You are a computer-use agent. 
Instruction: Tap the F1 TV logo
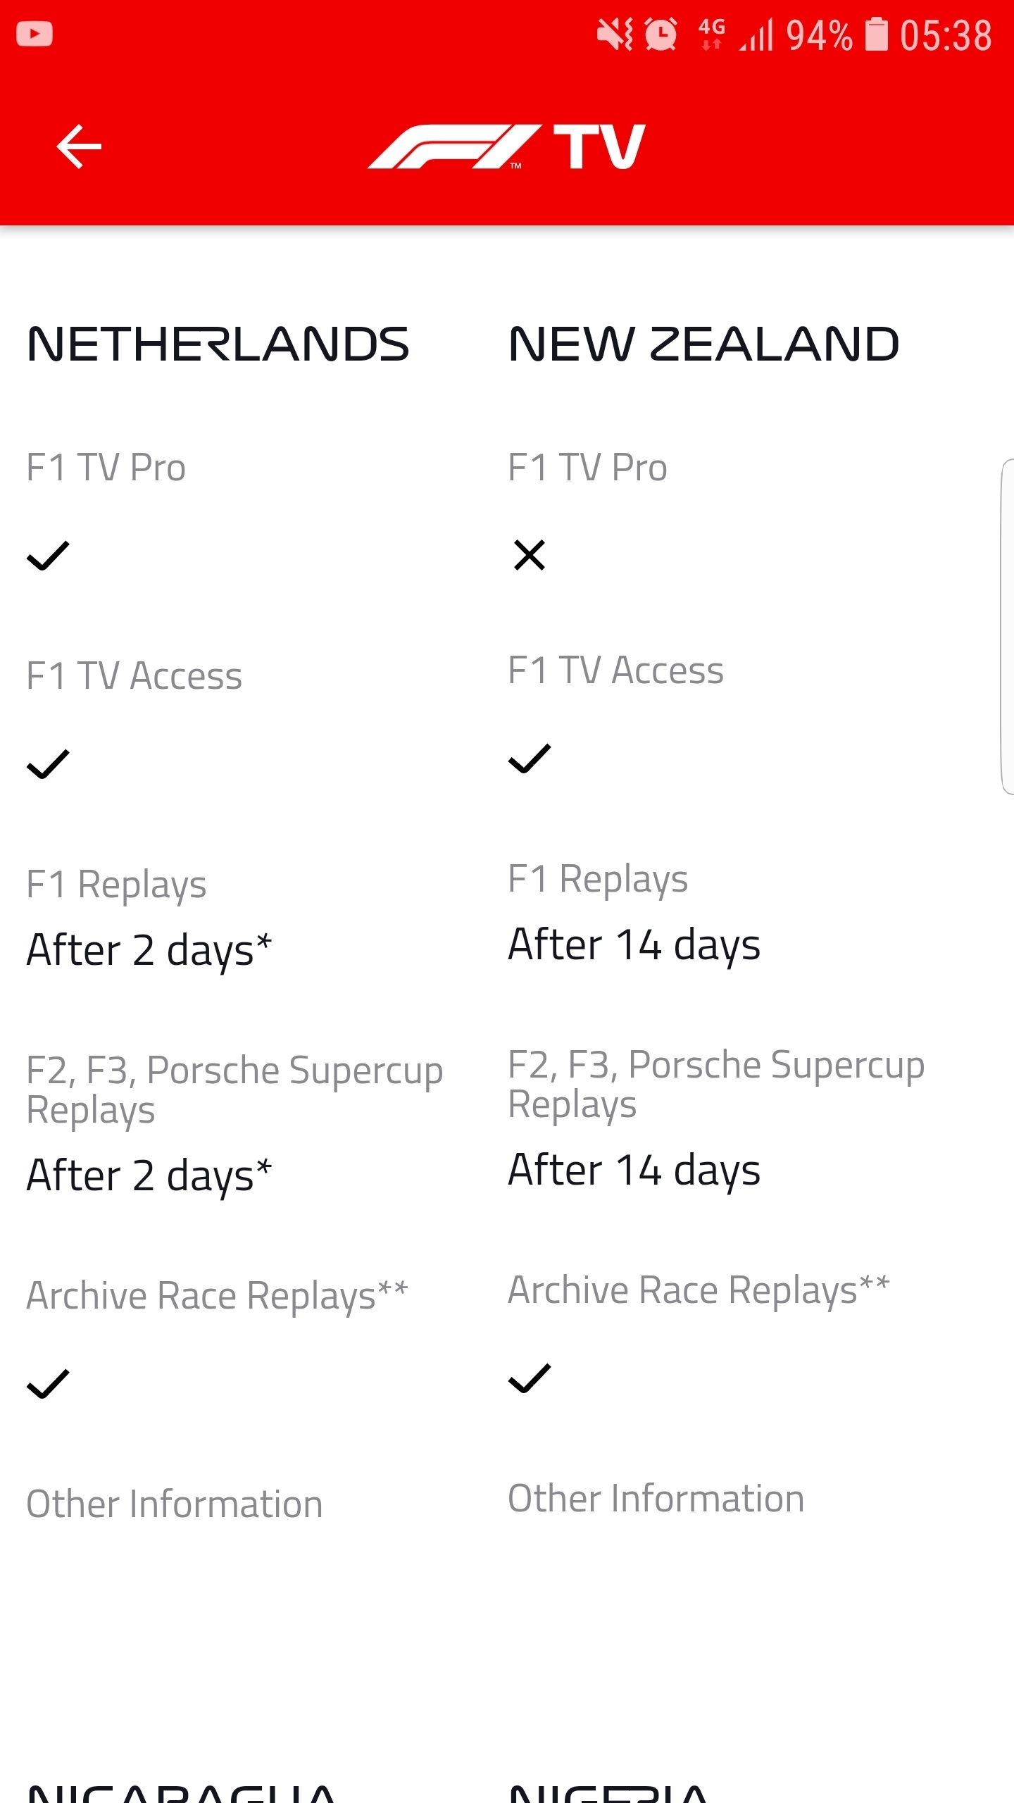tap(506, 146)
